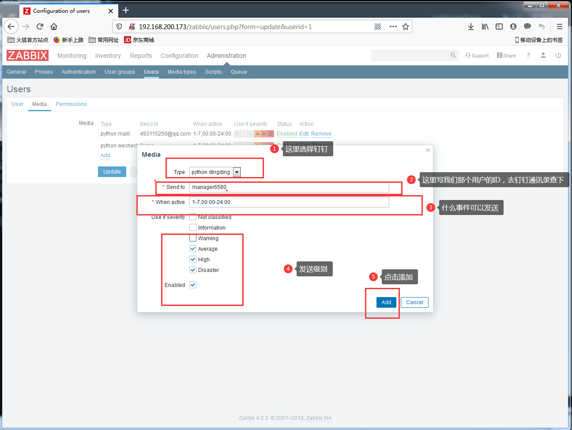Open the 常用网址 bookmark folder
The height and width of the screenshot is (430, 572).
coord(104,40)
